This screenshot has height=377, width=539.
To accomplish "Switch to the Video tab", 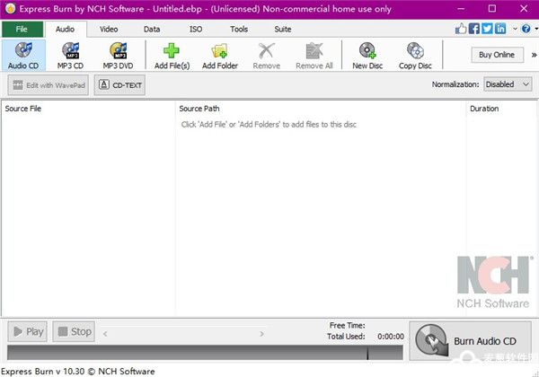I will (109, 30).
